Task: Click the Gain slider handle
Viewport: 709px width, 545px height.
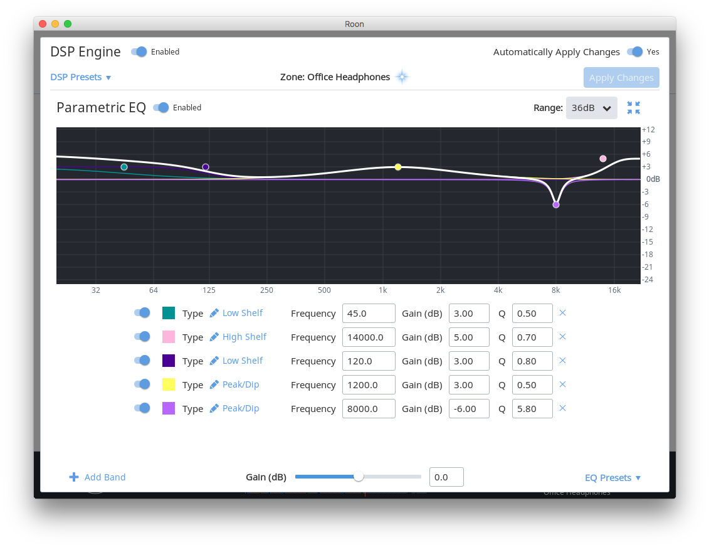Action: (x=359, y=477)
